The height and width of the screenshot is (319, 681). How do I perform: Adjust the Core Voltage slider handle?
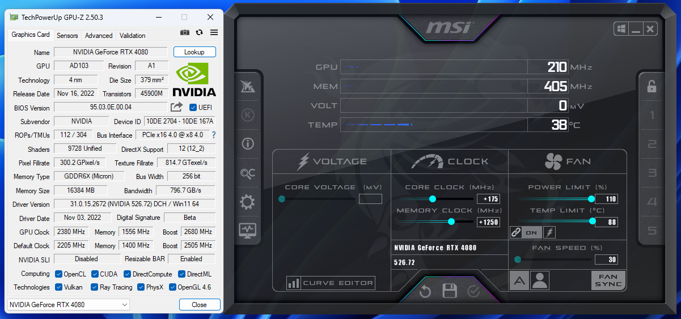pyautogui.click(x=282, y=199)
